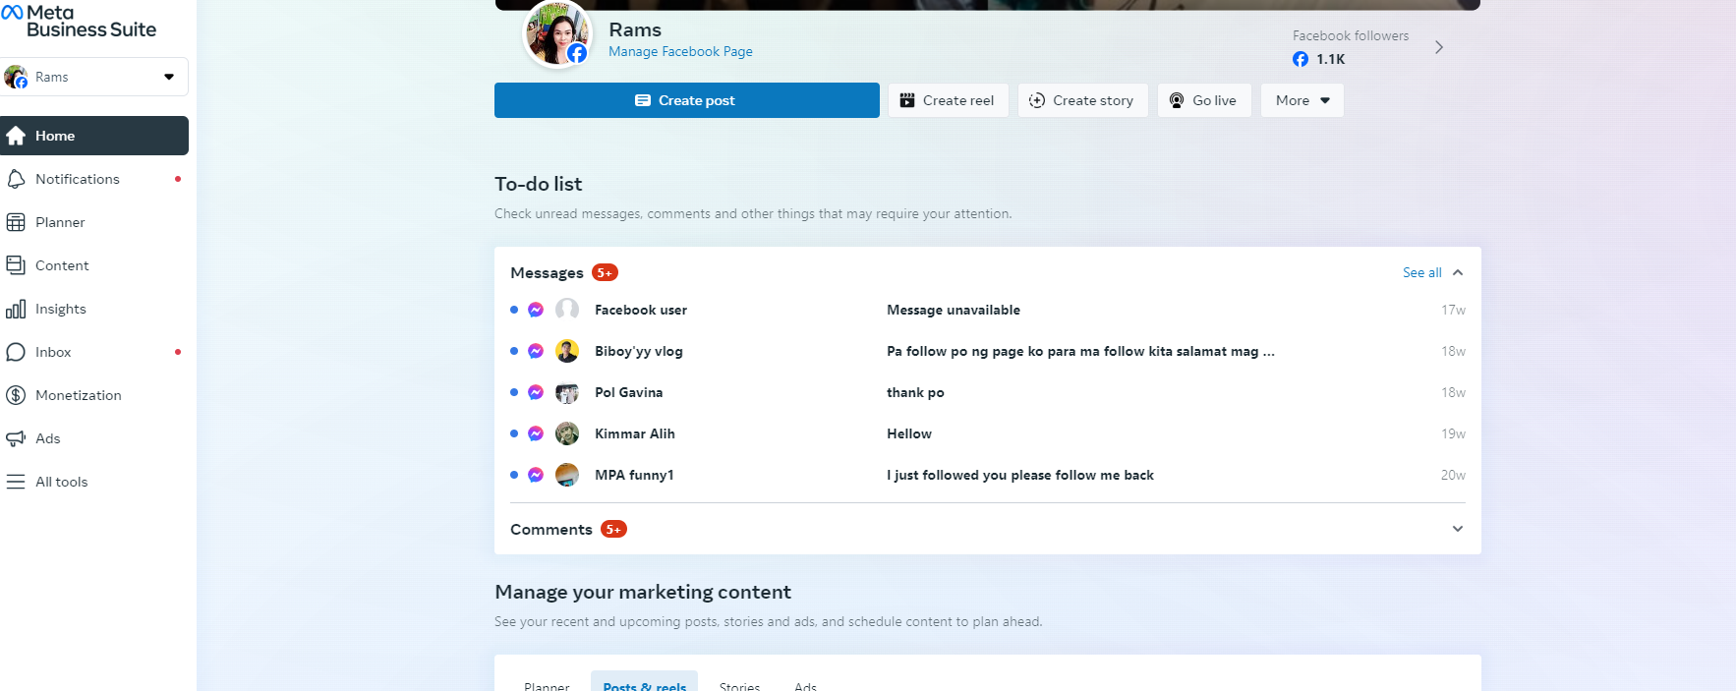Viewport: 1736px width, 691px height.
Task: Click the Home house icon
Action: point(16,136)
